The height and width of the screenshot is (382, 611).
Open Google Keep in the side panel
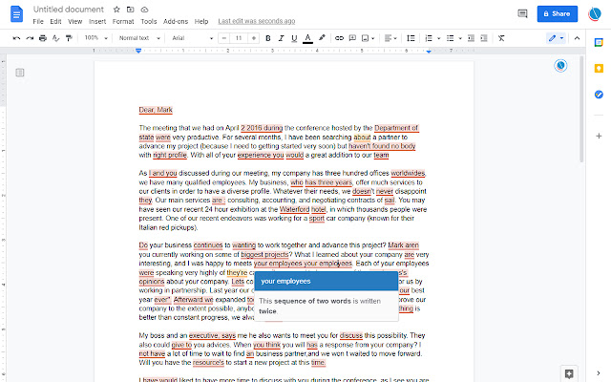[x=598, y=67]
